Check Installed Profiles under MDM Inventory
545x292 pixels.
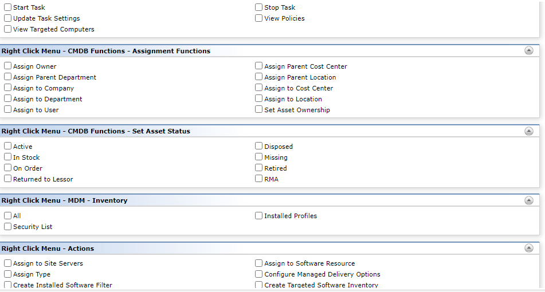coord(258,216)
